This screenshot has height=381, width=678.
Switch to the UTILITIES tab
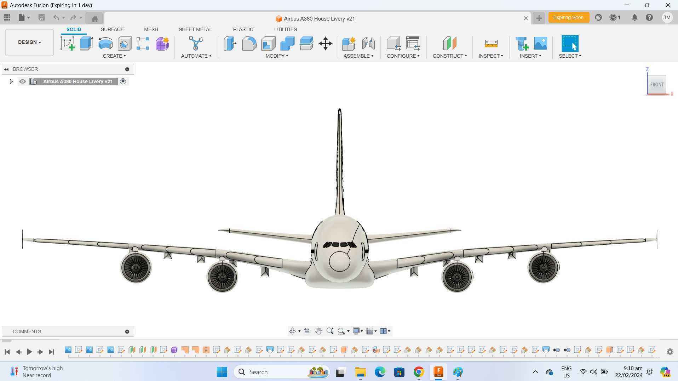pos(285,29)
